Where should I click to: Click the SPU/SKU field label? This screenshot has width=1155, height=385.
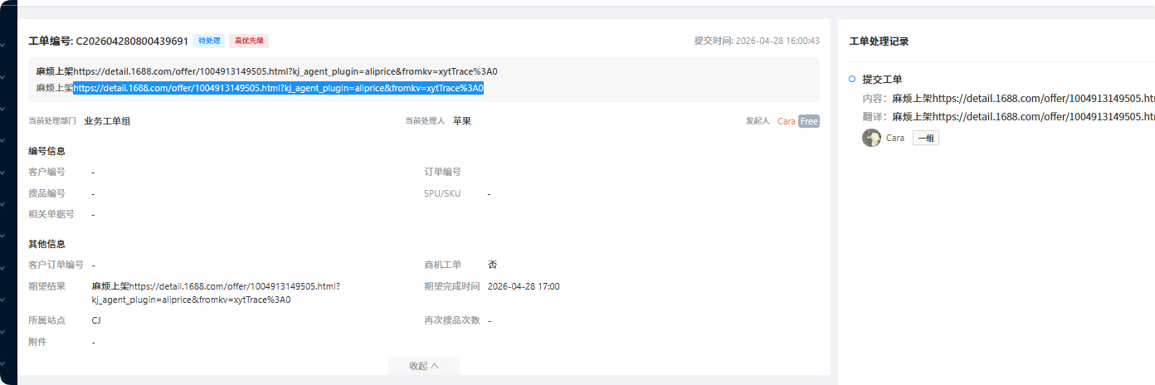[x=442, y=193]
